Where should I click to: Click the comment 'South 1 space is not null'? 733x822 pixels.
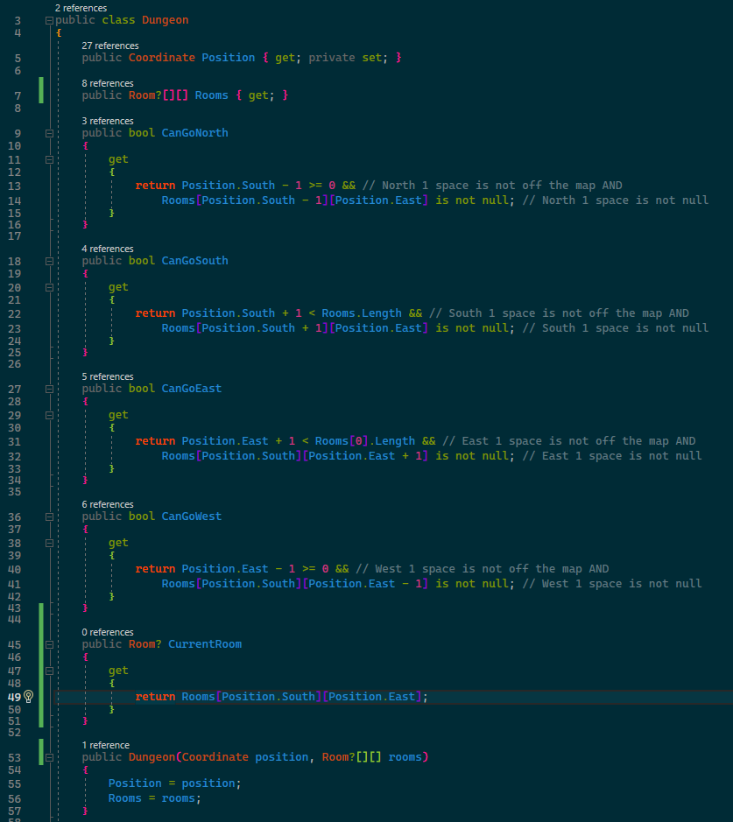(x=616, y=328)
